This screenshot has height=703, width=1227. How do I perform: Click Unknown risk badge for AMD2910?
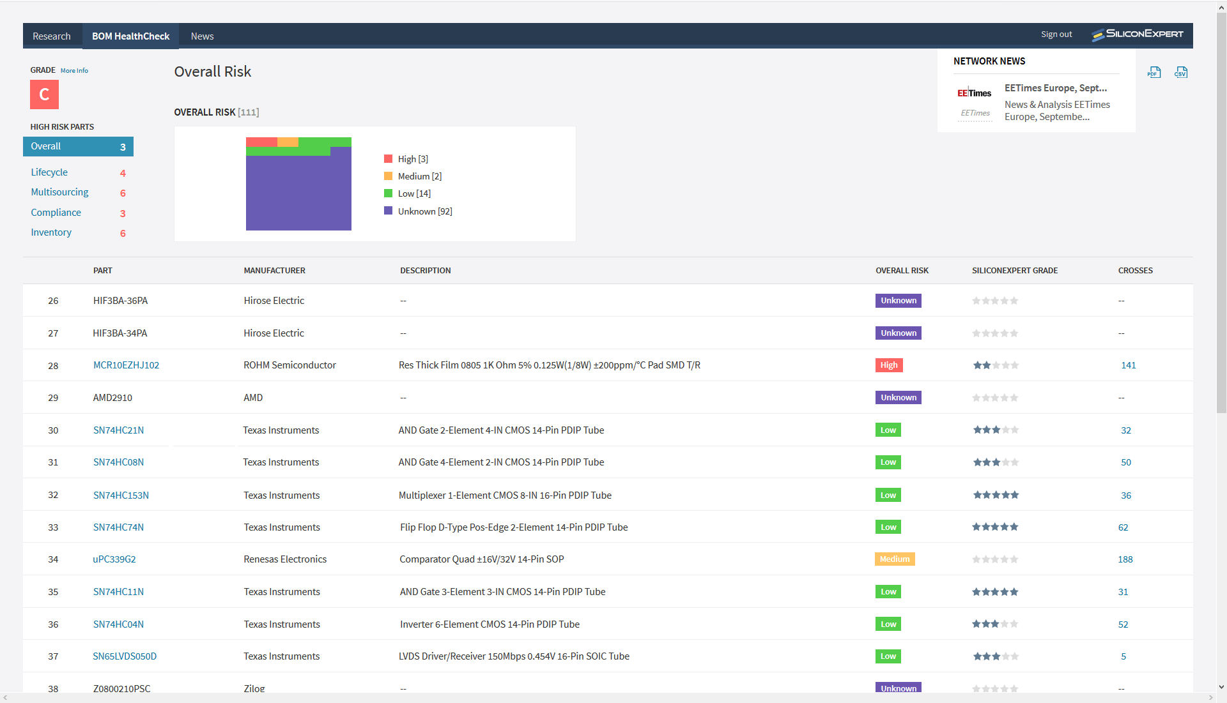pos(899,398)
